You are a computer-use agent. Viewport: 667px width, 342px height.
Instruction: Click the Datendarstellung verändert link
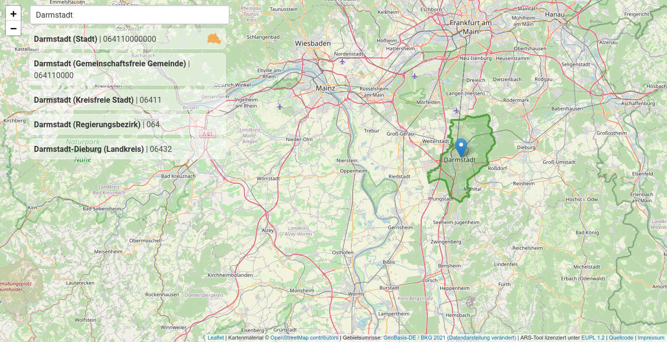pyautogui.click(x=481, y=338)
